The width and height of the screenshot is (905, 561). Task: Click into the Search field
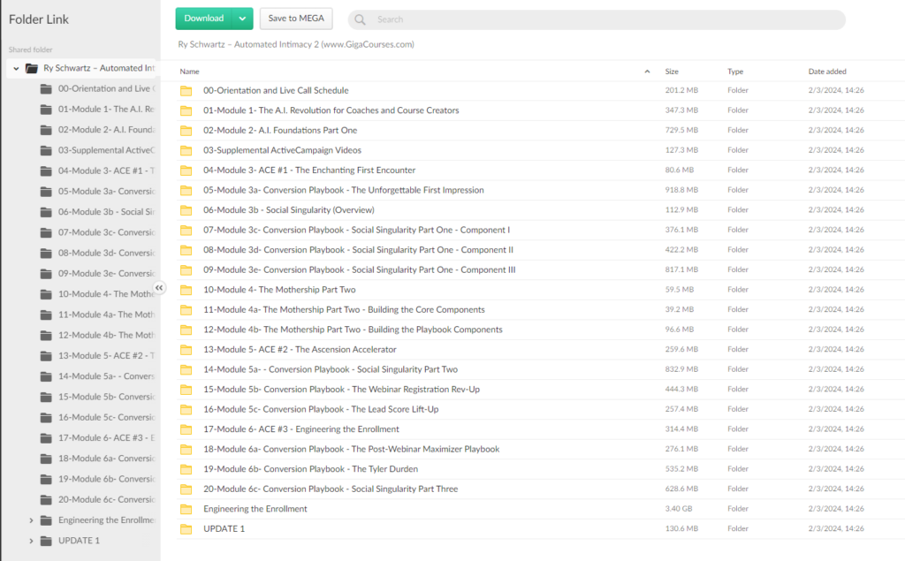coord(601,19)
